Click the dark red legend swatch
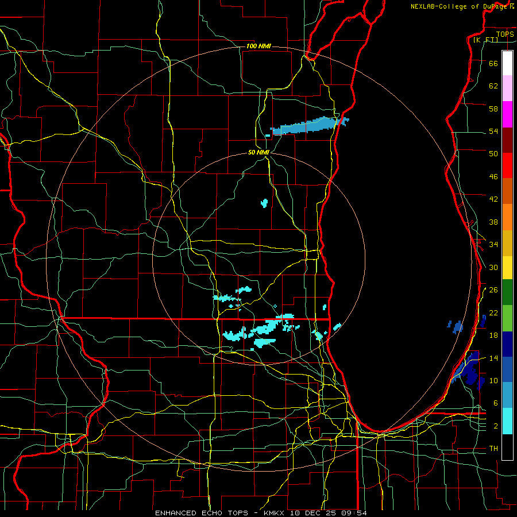The image size is (517, 517). click(x=507, y=140)
